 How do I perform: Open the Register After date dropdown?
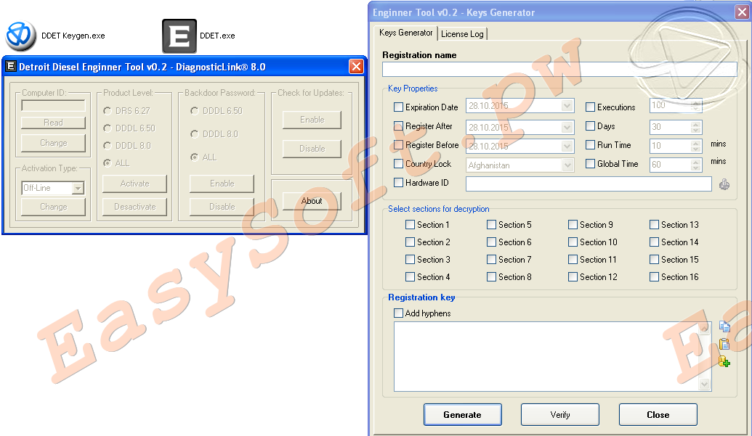(x=567, y=127)
